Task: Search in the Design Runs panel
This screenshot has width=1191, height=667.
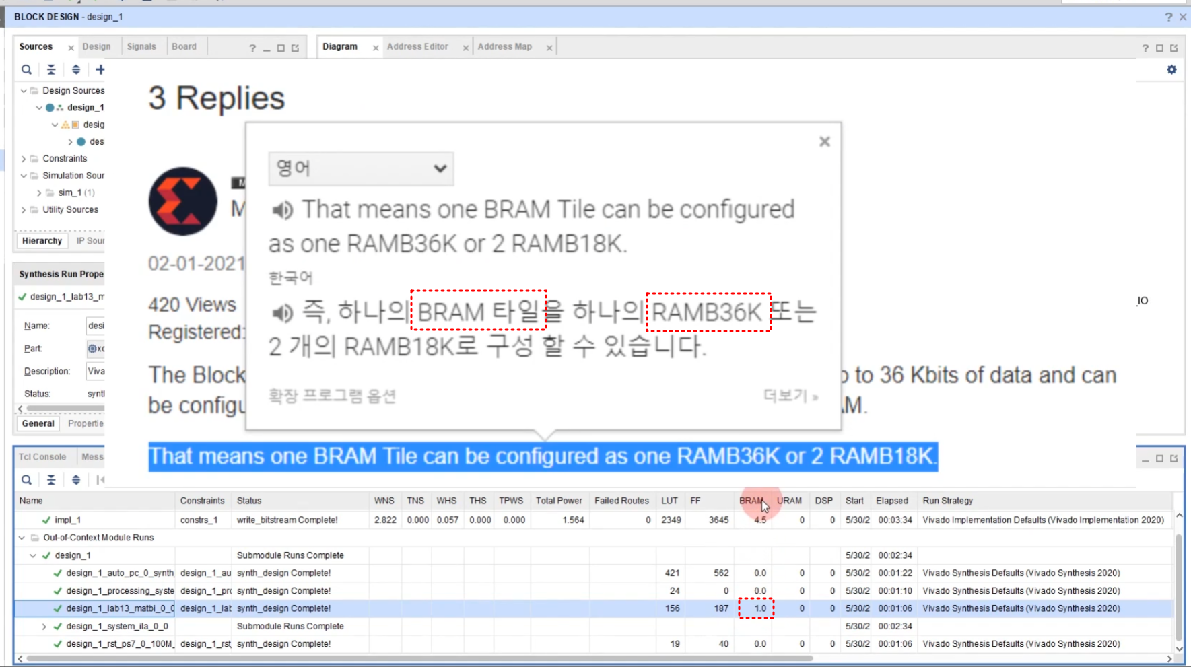Action: pos(26,479)
